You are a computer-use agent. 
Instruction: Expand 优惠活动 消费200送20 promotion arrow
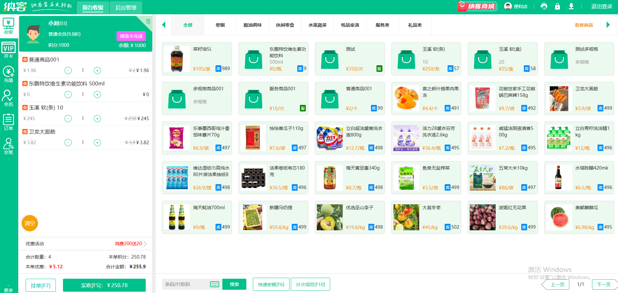click(x=145, y=244)
